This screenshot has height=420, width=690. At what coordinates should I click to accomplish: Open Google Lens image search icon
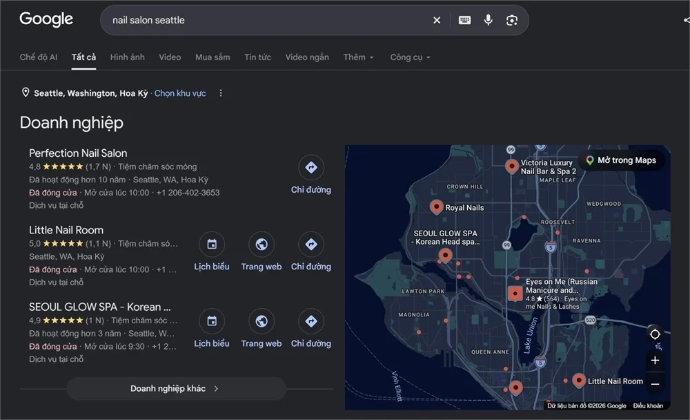pos(512,20)
